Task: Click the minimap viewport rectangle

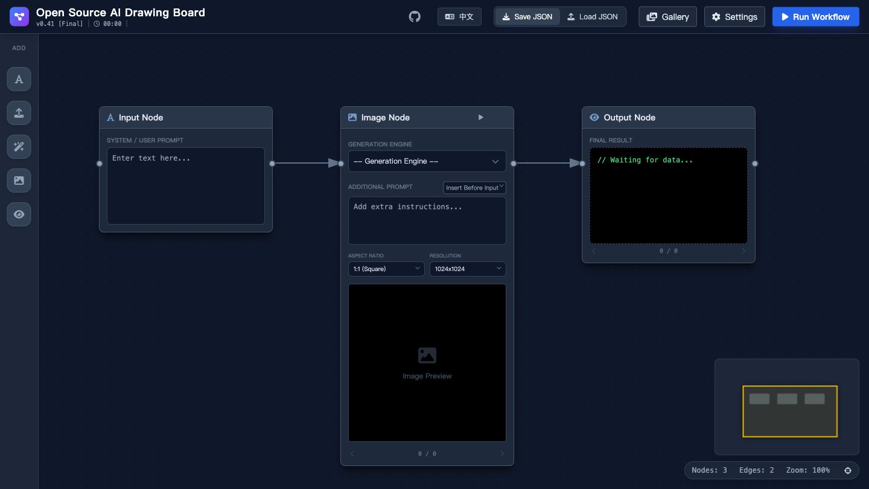Action: (790, 411)
